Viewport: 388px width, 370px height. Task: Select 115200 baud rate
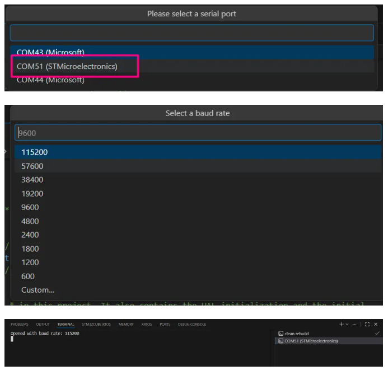tap(198, 152)
